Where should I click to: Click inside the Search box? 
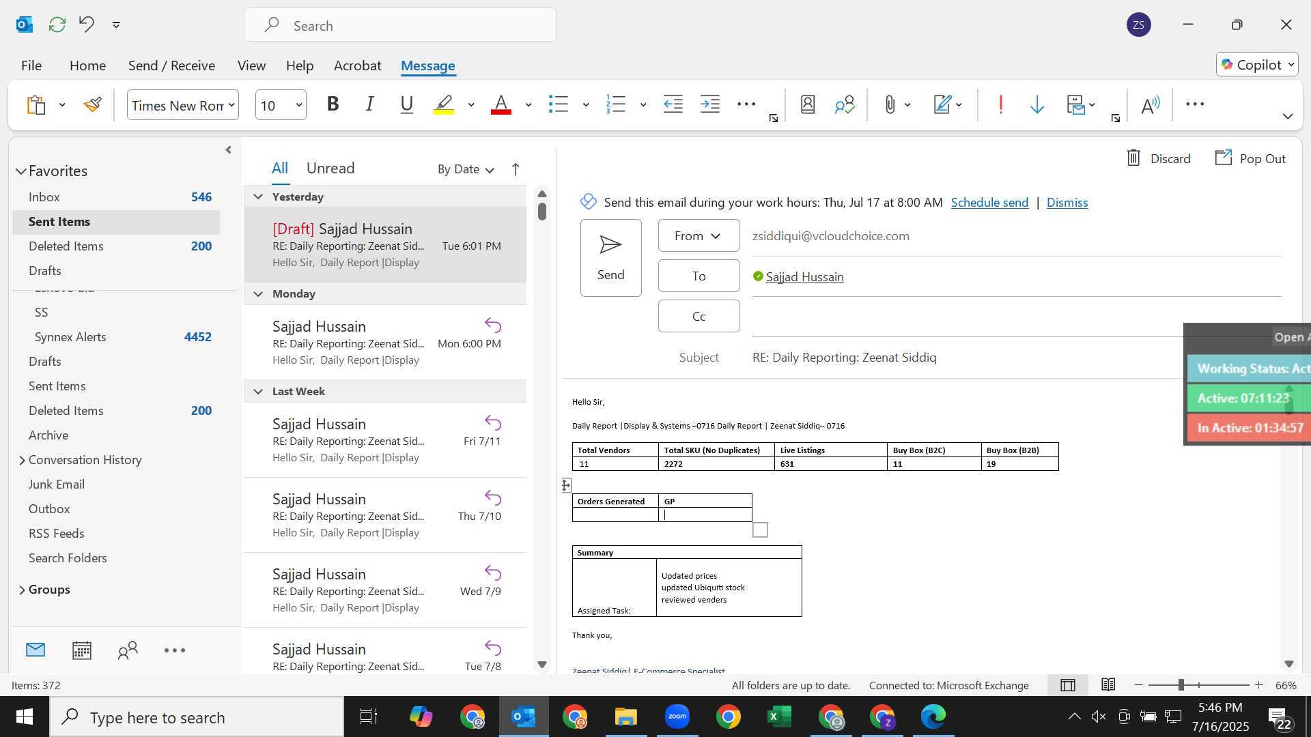pos(400,25)
